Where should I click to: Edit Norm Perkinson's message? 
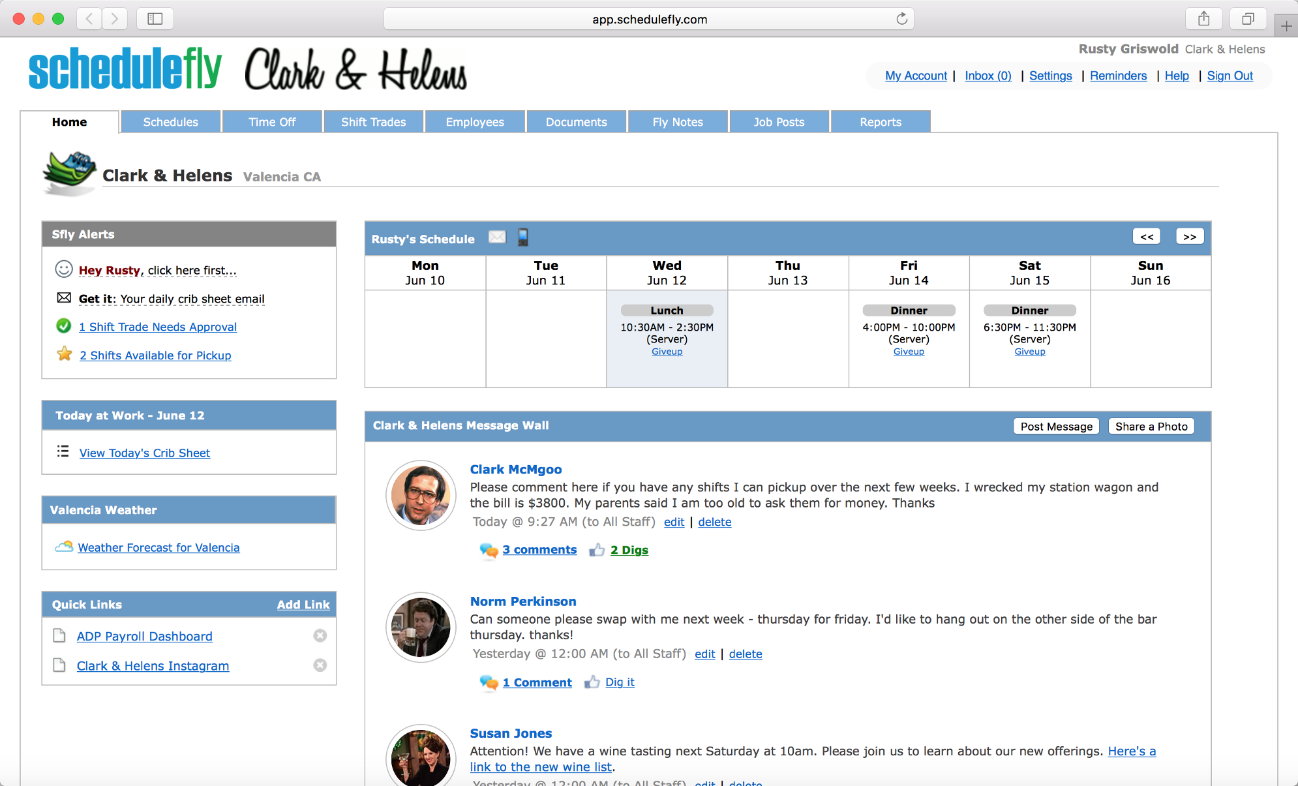pyautogui.click(x=705, y=654)
